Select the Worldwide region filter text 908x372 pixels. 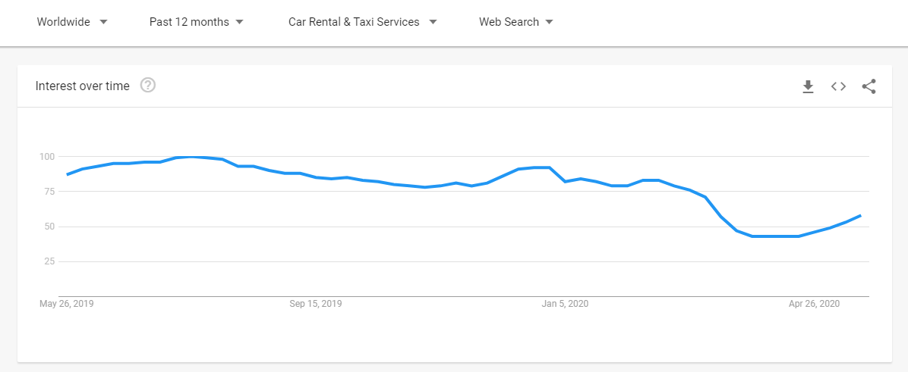63,22
